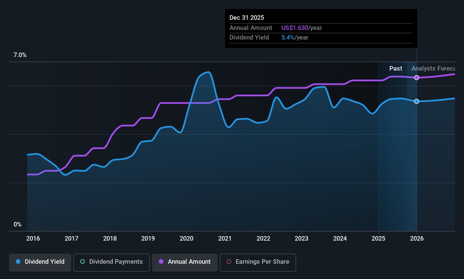Click the Annual Amount label in tooltip

pyautogui.click(x=251, y=28)
